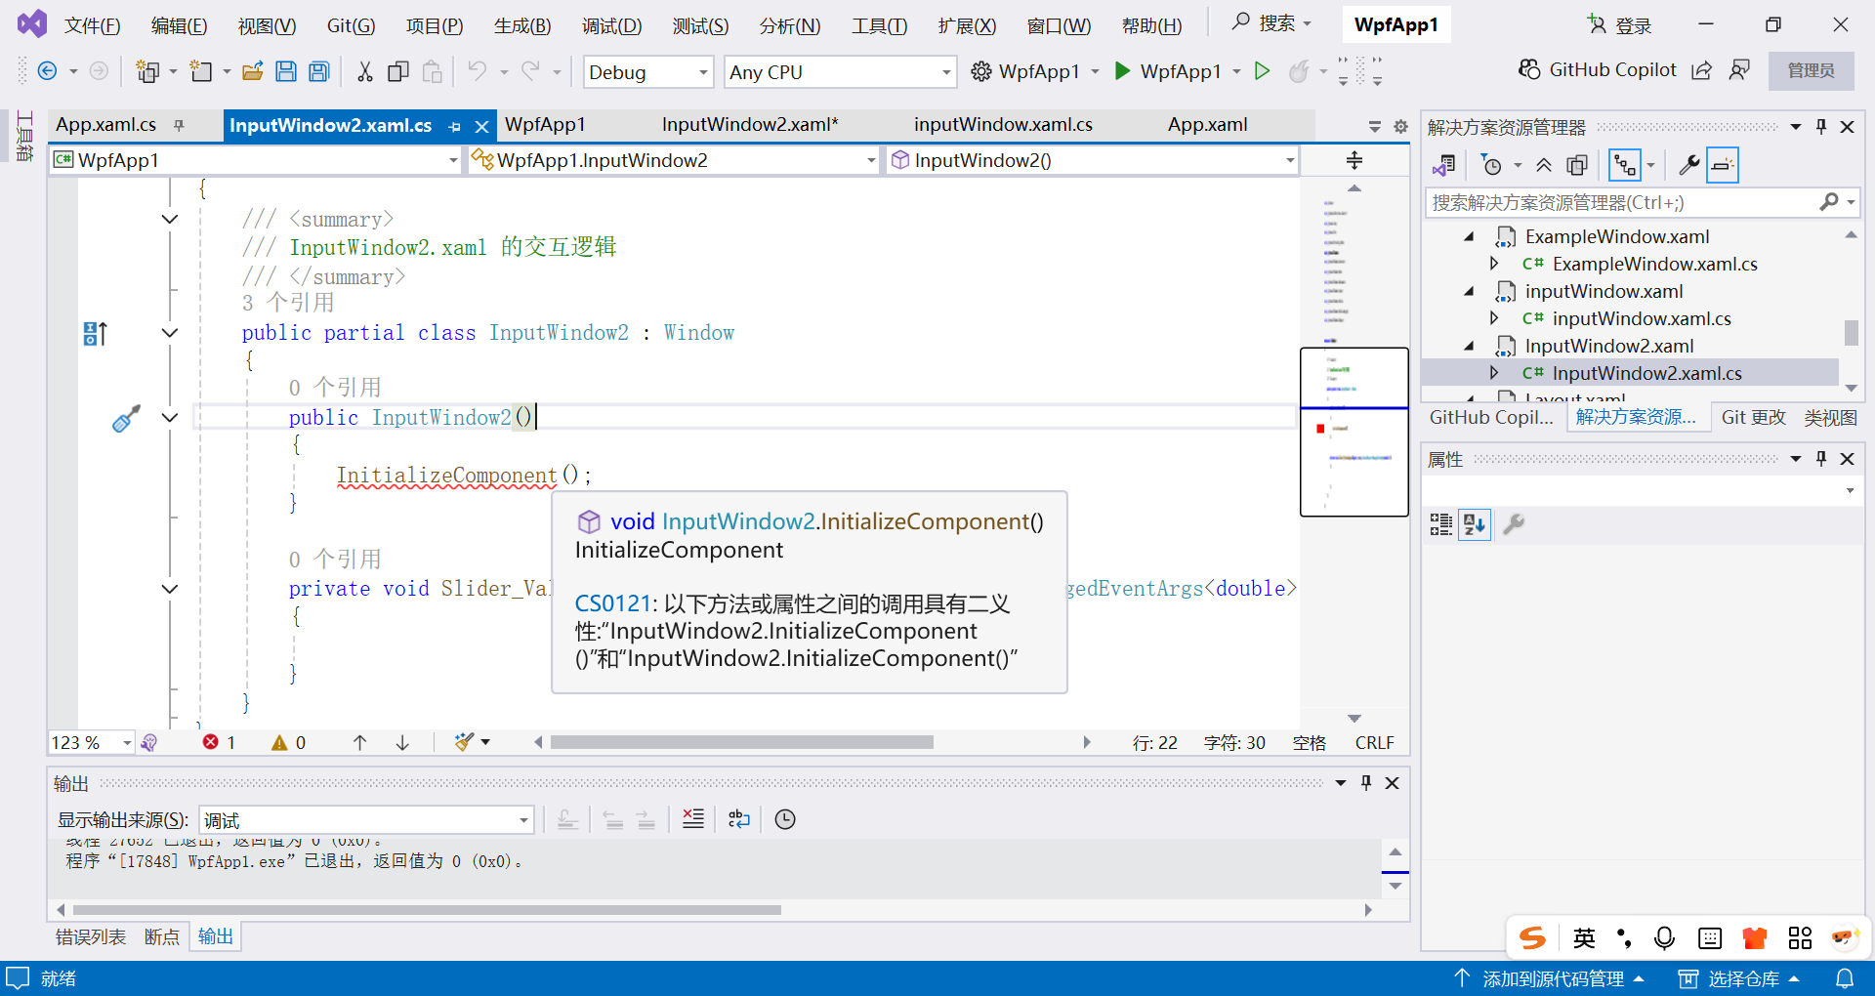This screenshot has width=1875, height=996.
Task: Click Categorized view icon in Properties panel
Action: (x=1441, y=524)
